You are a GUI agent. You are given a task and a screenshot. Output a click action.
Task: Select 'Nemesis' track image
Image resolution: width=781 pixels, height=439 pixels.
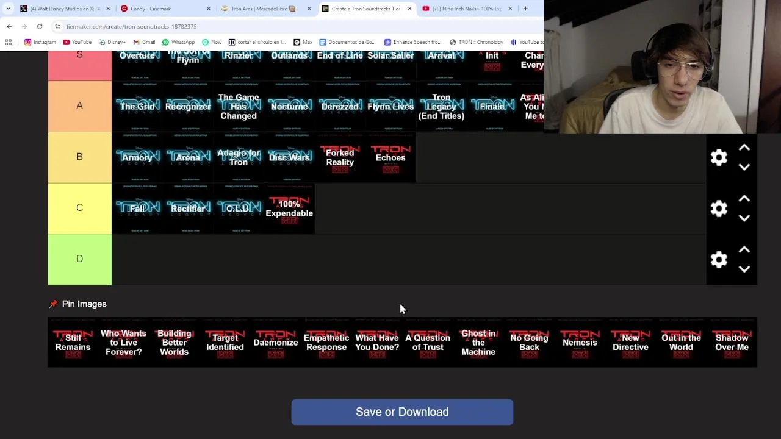[x=580, y=343]
